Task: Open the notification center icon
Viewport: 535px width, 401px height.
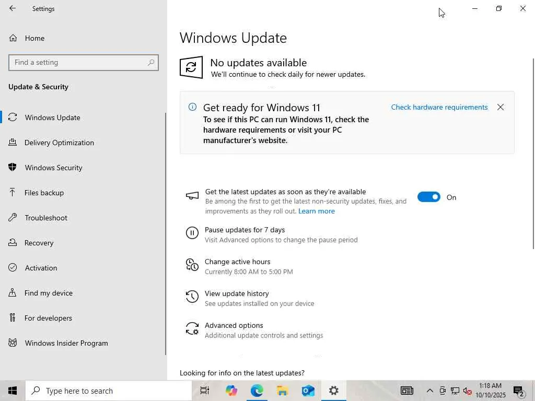Action: click(519, 391)
